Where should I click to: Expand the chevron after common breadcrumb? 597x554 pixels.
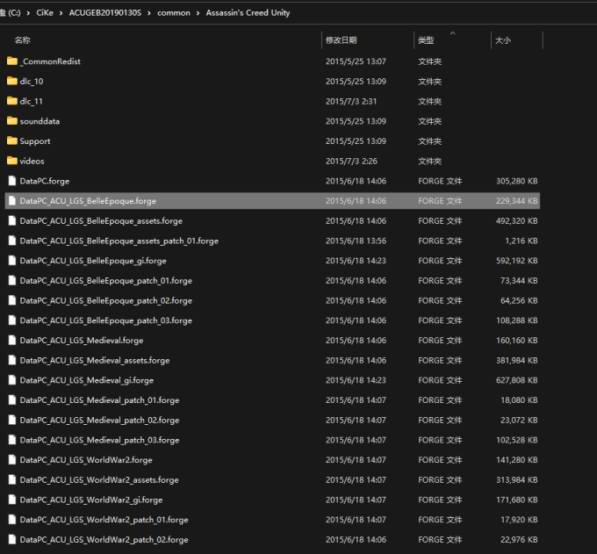click(198, 13)
